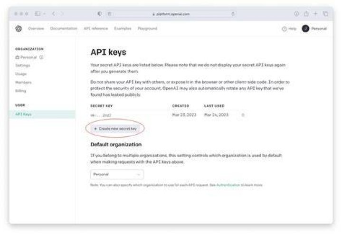Viewport: 342px width, 235px height.
Task: Click Create new secret key button
Action: (115, 129)
